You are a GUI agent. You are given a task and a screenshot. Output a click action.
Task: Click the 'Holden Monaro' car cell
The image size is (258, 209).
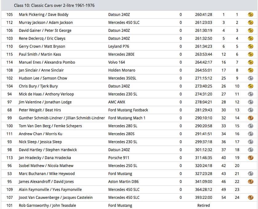[122, 70]
